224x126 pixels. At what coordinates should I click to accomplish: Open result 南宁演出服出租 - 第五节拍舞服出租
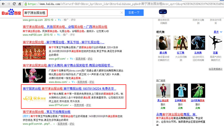(47, 112)
